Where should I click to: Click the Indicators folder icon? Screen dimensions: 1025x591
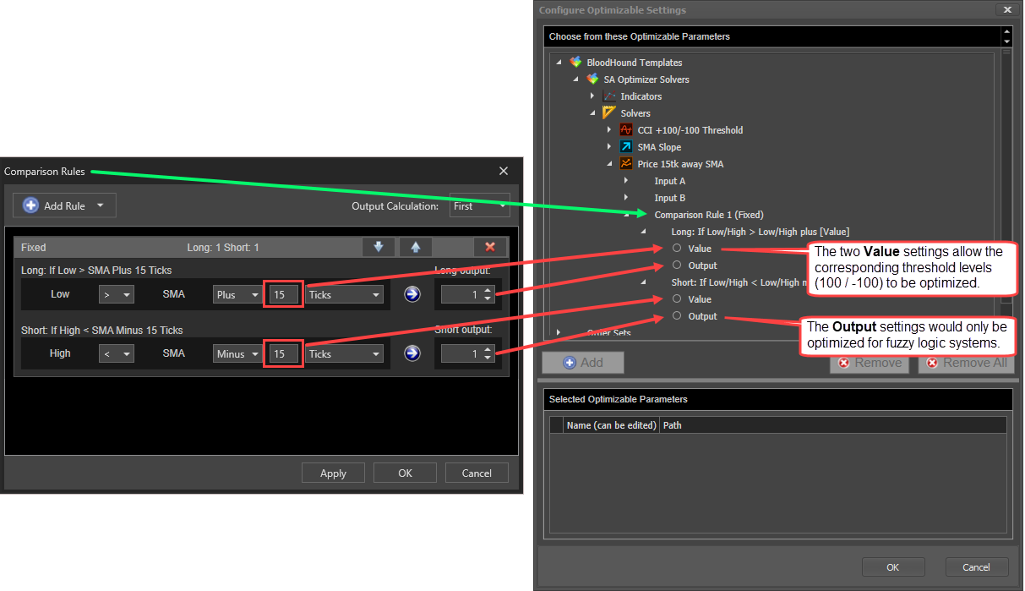[x=609, y=96]
